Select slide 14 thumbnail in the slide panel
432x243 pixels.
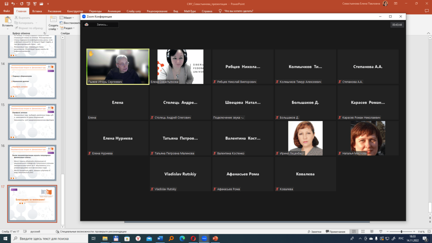[x=32, y=81]
